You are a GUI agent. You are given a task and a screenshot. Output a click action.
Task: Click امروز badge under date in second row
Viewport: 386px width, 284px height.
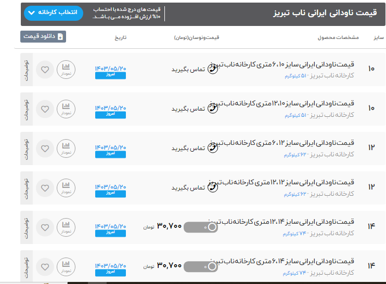(x=110, y=114)
